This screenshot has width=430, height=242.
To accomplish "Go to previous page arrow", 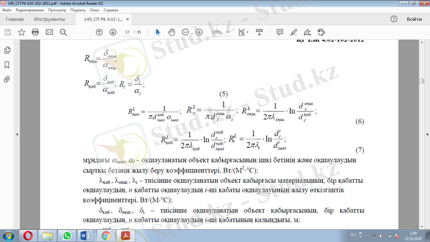I will 99,32.
